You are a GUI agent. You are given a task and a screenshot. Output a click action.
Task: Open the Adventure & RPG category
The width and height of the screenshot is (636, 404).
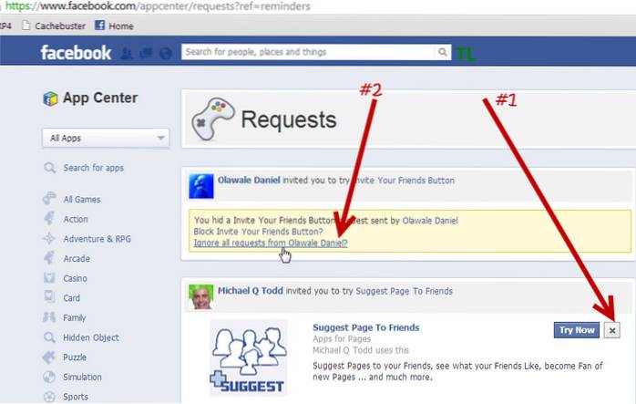point(97,239)
